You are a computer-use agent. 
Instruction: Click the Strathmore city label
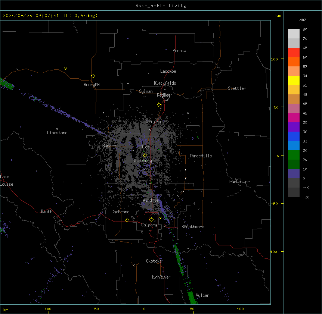(193, 227)
